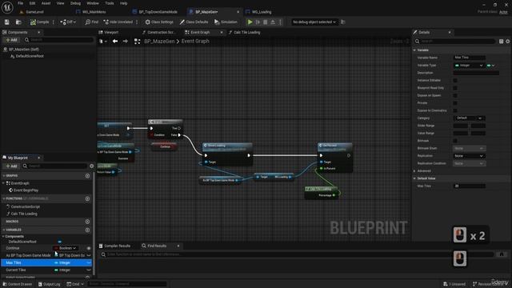Click the Stop play button
This screenshot has height=288, width=512.
(x=265, y=22)
